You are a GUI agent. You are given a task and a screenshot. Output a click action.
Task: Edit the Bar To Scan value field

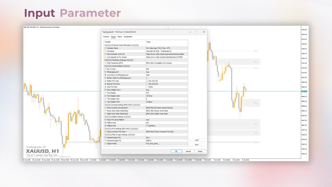tap(167, 69)
